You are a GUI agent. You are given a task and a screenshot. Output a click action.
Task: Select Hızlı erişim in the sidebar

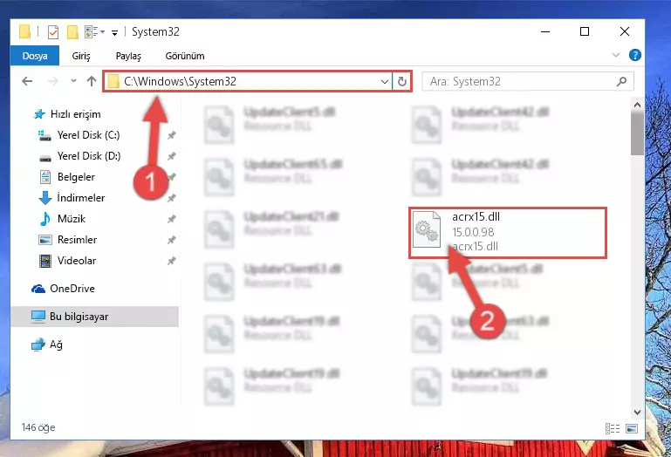click(67, 114)
